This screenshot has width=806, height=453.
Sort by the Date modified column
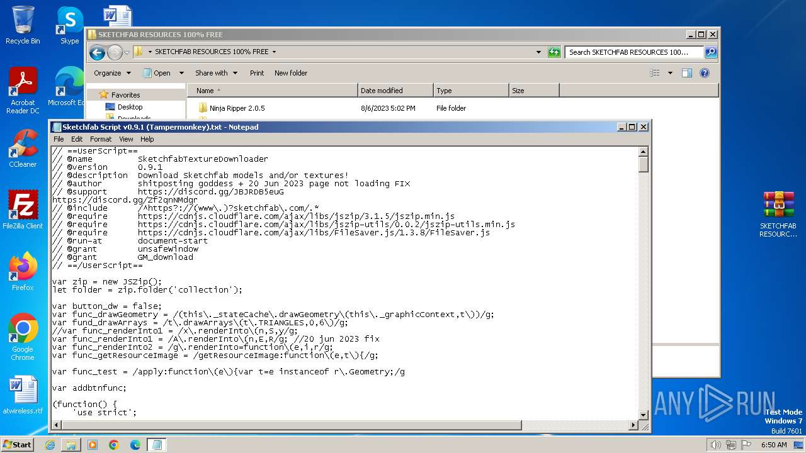[x=395, y=91]
